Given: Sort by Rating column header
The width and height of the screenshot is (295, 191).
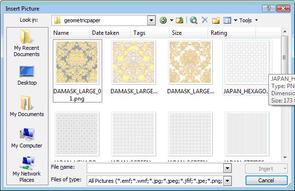Looking at the screenshot, I should 232,33.
